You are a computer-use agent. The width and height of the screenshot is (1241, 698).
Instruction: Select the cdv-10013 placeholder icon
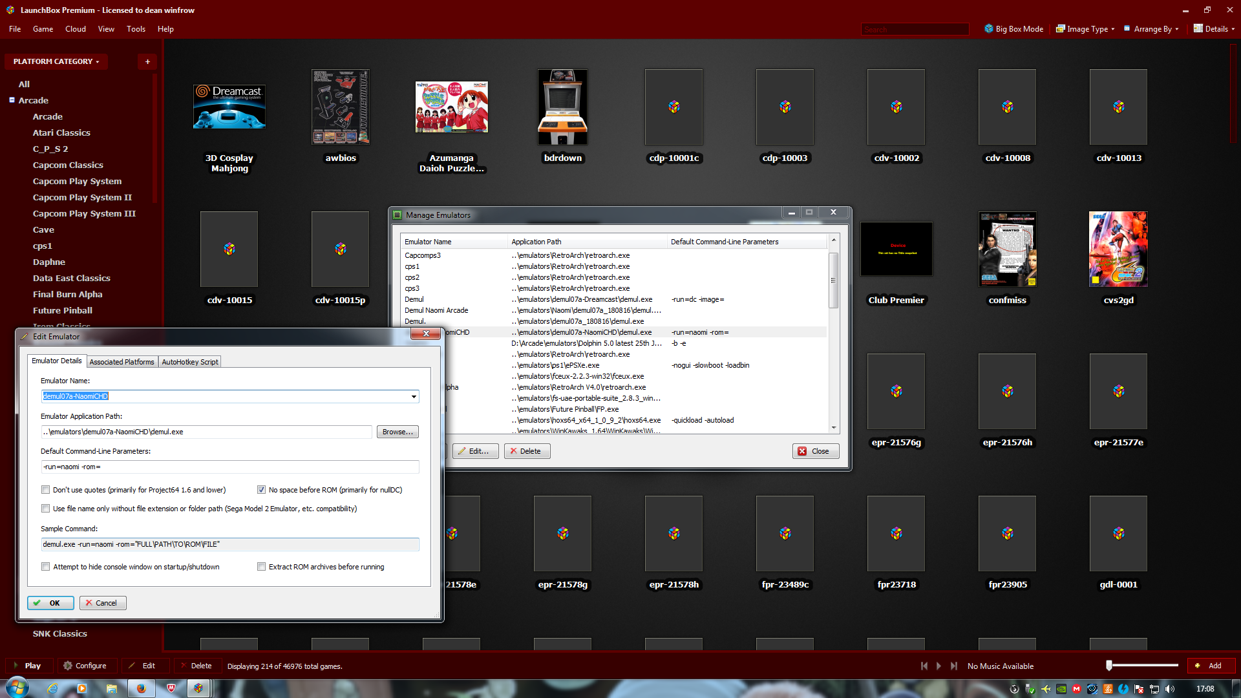tap(1119, 107)
